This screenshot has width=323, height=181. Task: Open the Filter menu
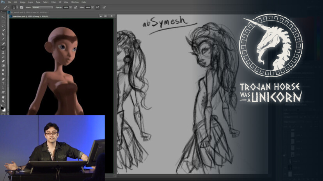click(53, 2)
